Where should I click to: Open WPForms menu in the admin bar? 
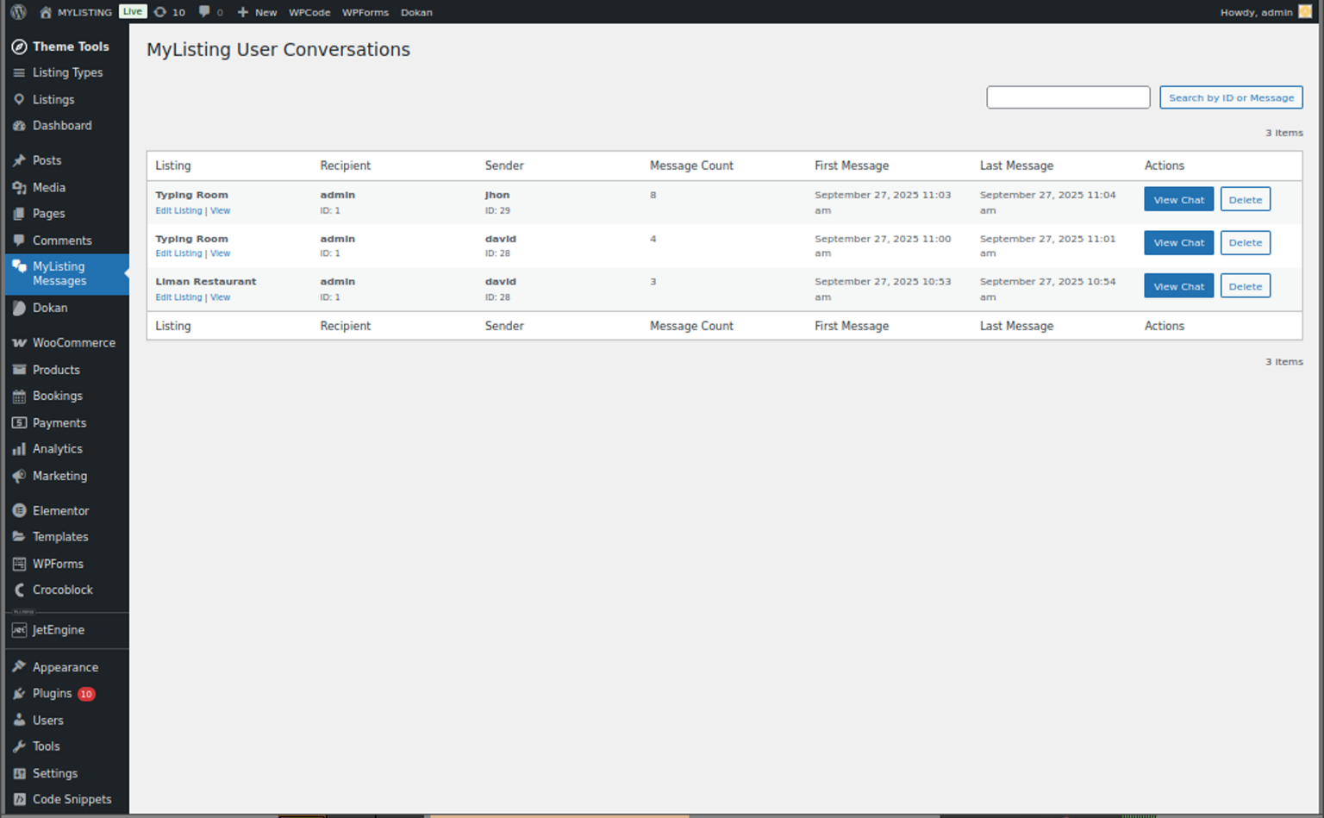coord(365,12)
